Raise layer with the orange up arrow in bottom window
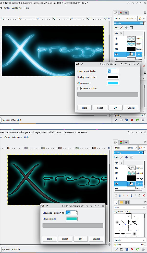The image size is (147, 253). click(124, 195)
